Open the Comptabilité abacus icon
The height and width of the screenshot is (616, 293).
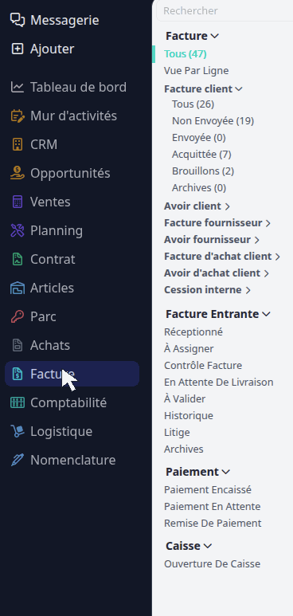pyautogui.click(x=18, y=402)
